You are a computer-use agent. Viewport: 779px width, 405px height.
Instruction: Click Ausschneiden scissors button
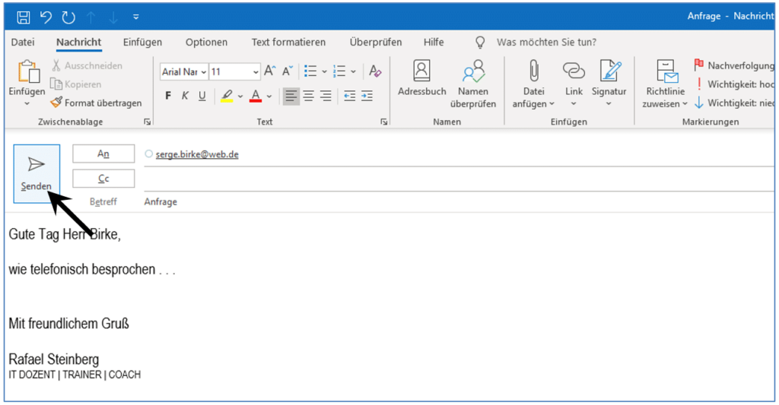click(87, 65)
